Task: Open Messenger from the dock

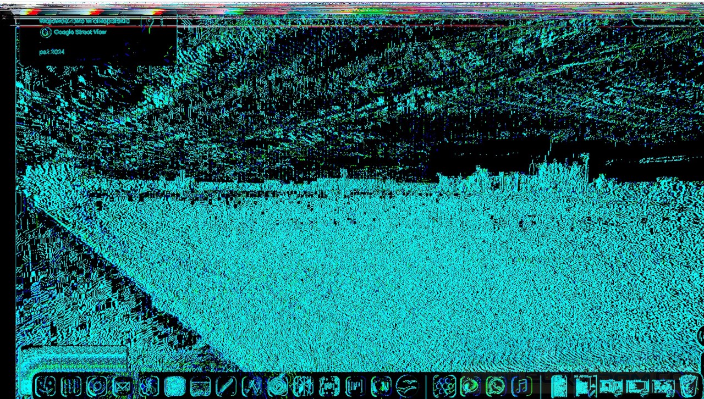Action: click(470, 386)
